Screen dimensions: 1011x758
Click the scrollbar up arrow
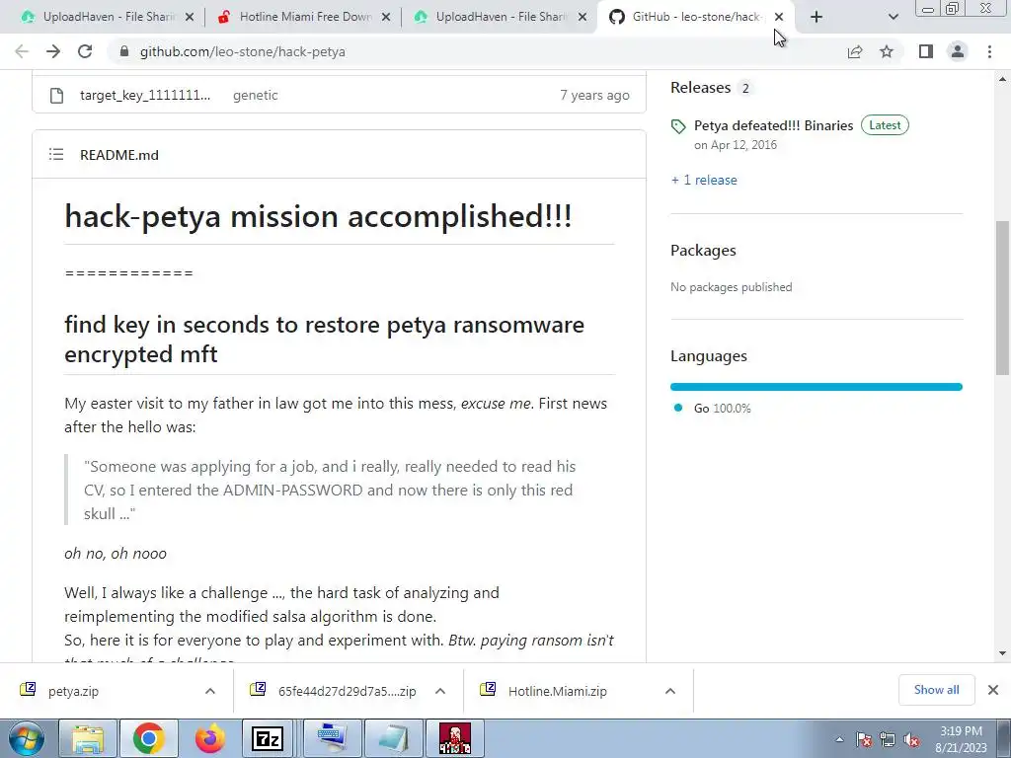click(1002, 79)
